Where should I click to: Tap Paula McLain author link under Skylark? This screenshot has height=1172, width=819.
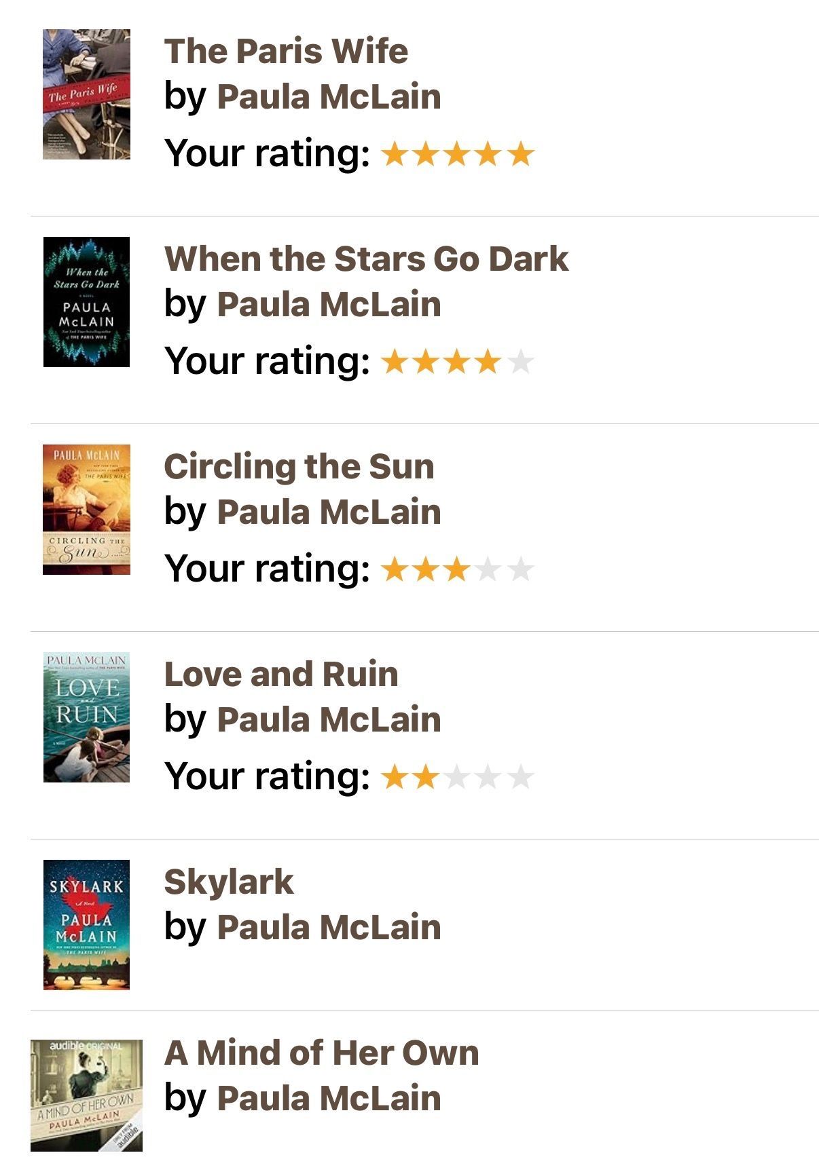(x=329, y=927)
